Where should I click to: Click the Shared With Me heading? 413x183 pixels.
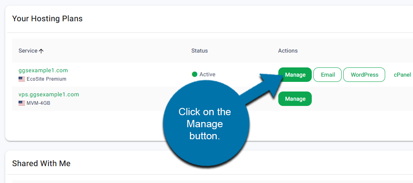tap(41, 163)
